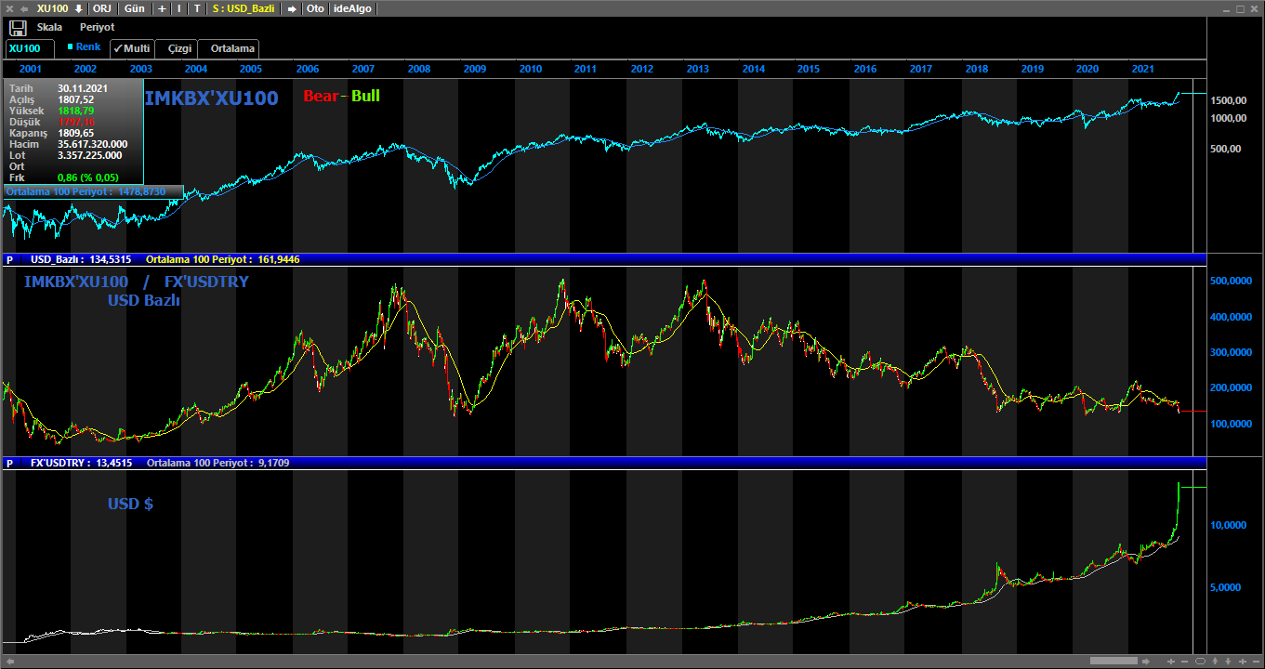The width and height of the screenshot is (1265, 669).
Task: Click the small X icon before XU100 symbol
Action: pyautogui.click(x=9, y=8)
